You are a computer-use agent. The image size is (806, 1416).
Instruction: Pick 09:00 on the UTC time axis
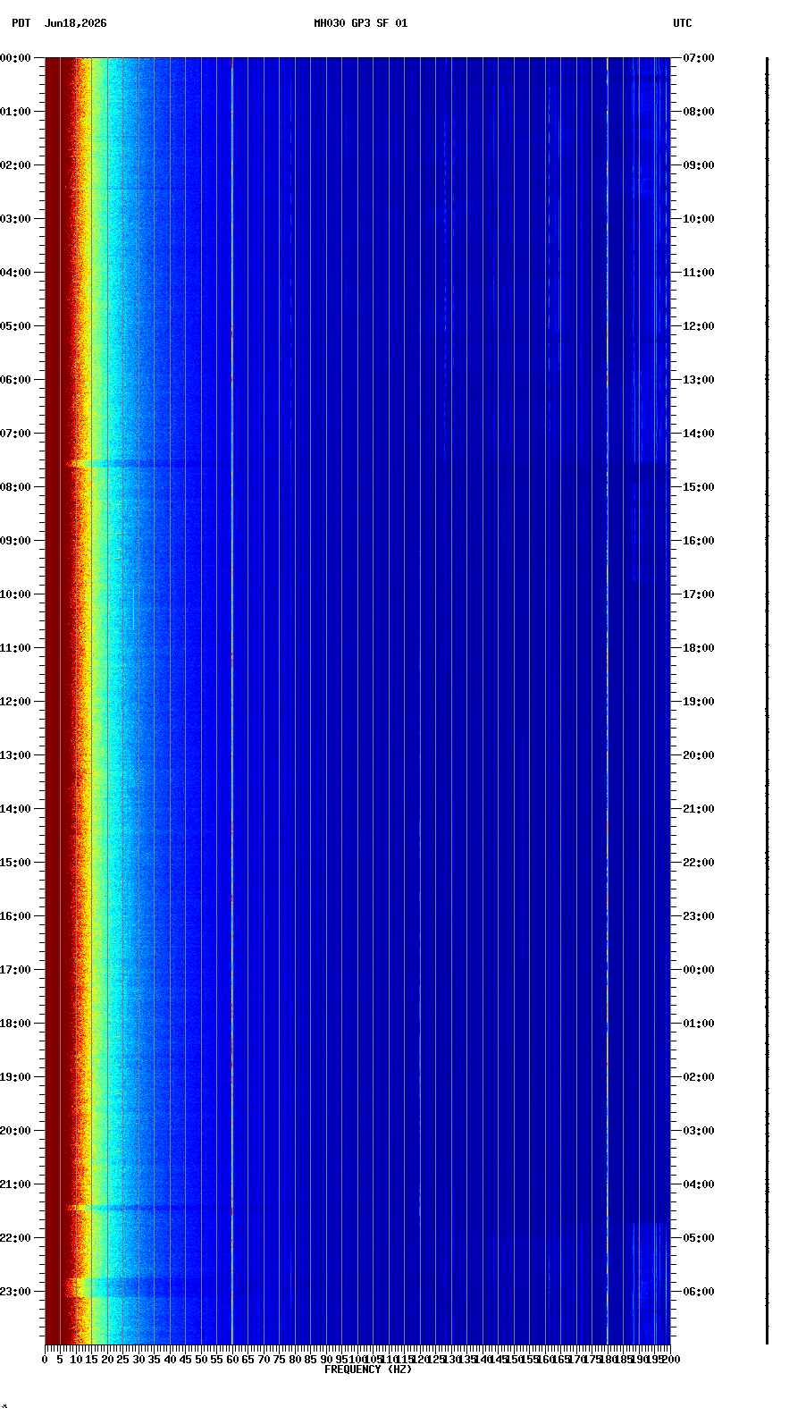[x=699, y=165]
